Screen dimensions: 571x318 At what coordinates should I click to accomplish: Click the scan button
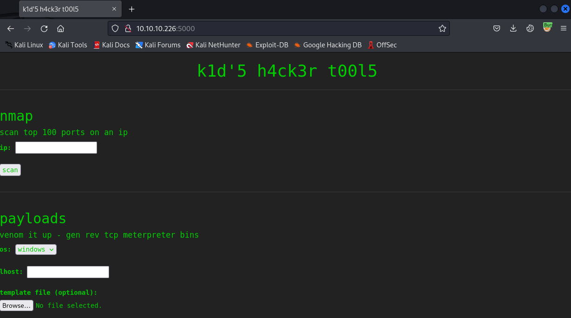(x=10, y=169)
